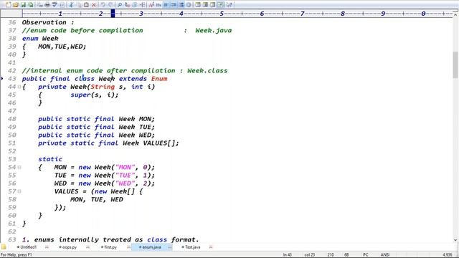Click 'enum Week' declaration on line 38
Image resolution: width=459 pixels, height=258 pixels.
pos(40,39)
